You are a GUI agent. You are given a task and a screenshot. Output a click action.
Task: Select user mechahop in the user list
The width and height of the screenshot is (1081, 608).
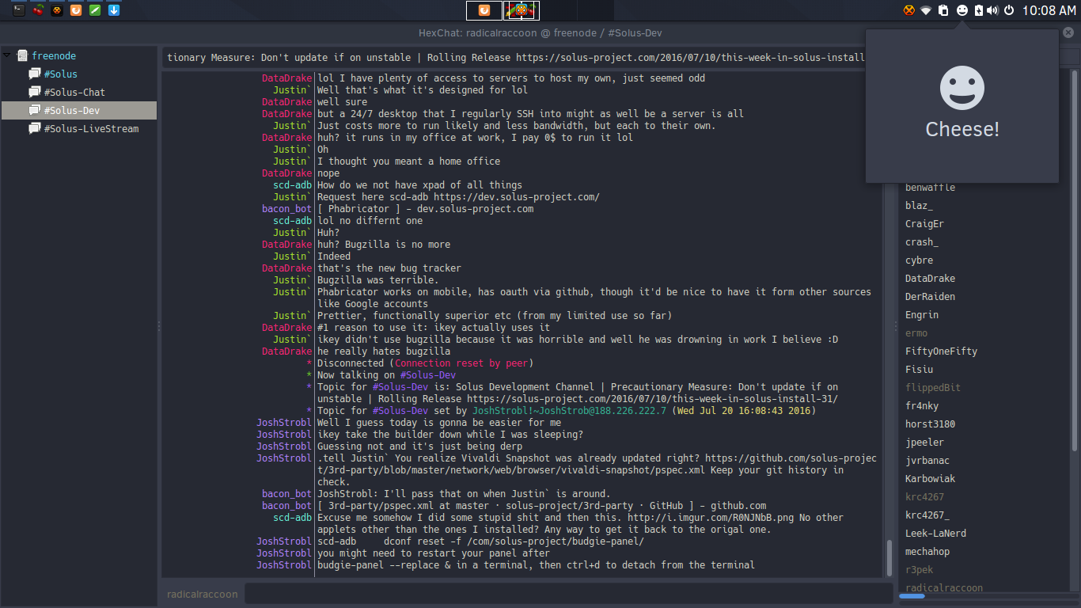tap(927, 552)
